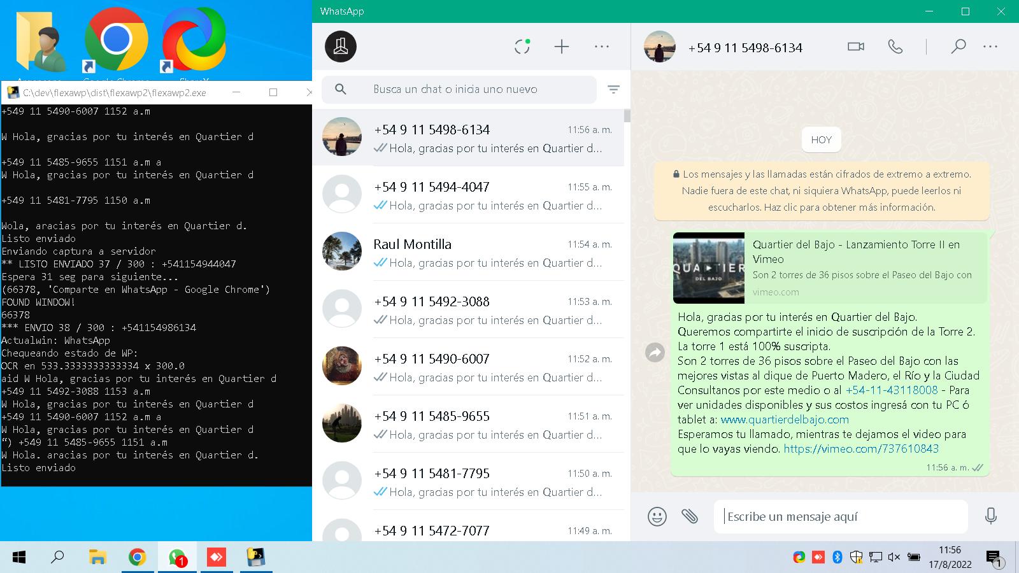Click 'HOY' date label in the chat

click(822, 140)
